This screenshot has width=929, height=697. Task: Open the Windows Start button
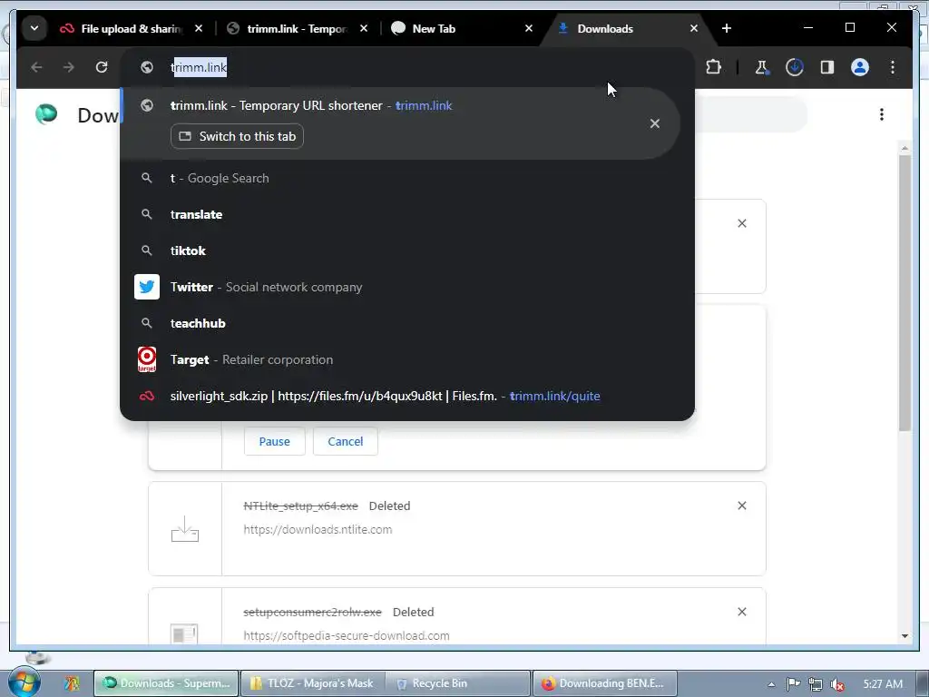pos(24,682)
